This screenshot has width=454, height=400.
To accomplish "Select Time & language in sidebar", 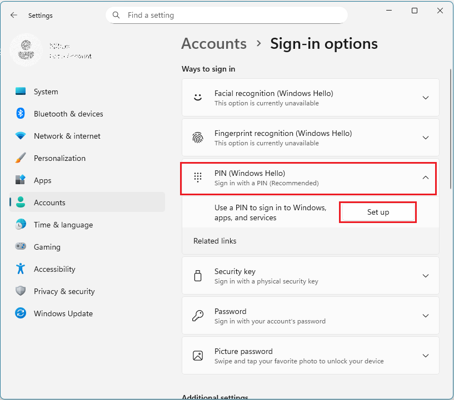I will [63, 225].
